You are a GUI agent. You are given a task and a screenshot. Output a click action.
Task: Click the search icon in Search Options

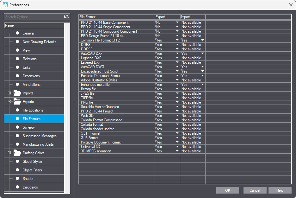coord(66,17)
